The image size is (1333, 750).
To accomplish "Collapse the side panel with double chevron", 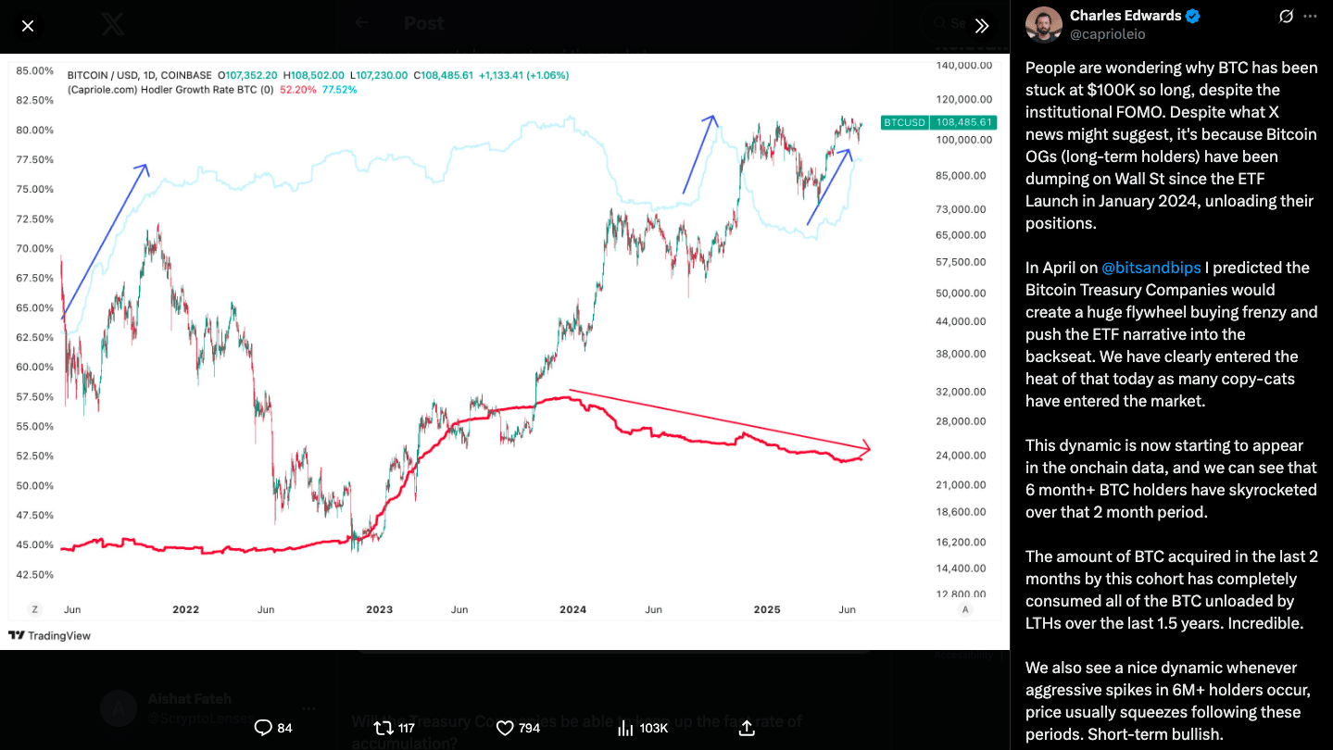I will point(982,26).
